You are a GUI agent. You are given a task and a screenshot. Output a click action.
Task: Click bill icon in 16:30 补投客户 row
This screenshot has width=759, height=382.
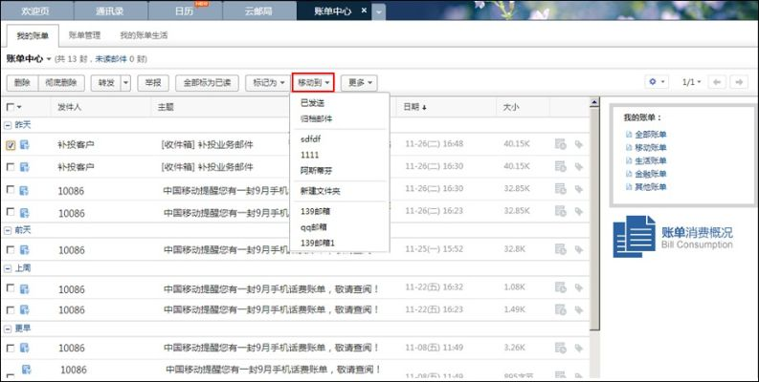(24, 166)
